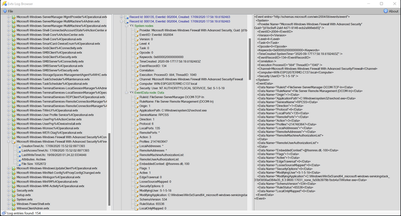
Task: Expand the System.evtx tree node
Action: (9, 200)
